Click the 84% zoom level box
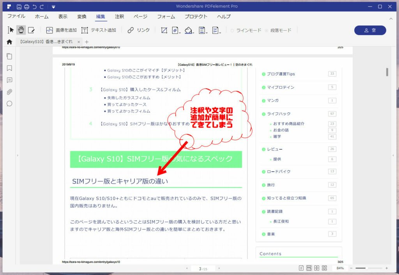The height and width of the screenshot is (275, 399). coord(340,268)
